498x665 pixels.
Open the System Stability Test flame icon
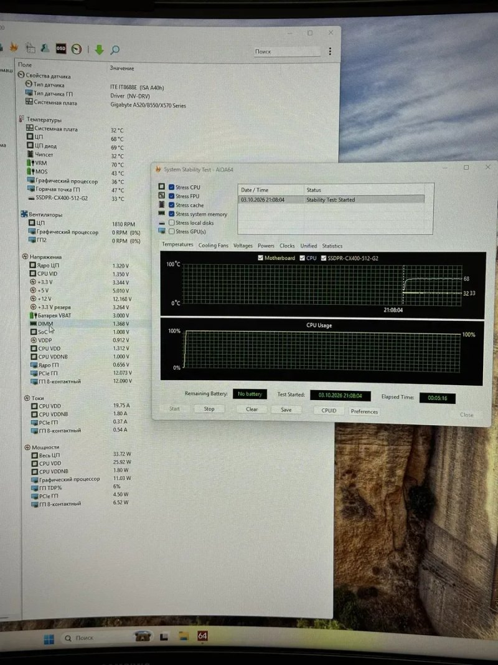pyautogui.click(x=14, y=47)
